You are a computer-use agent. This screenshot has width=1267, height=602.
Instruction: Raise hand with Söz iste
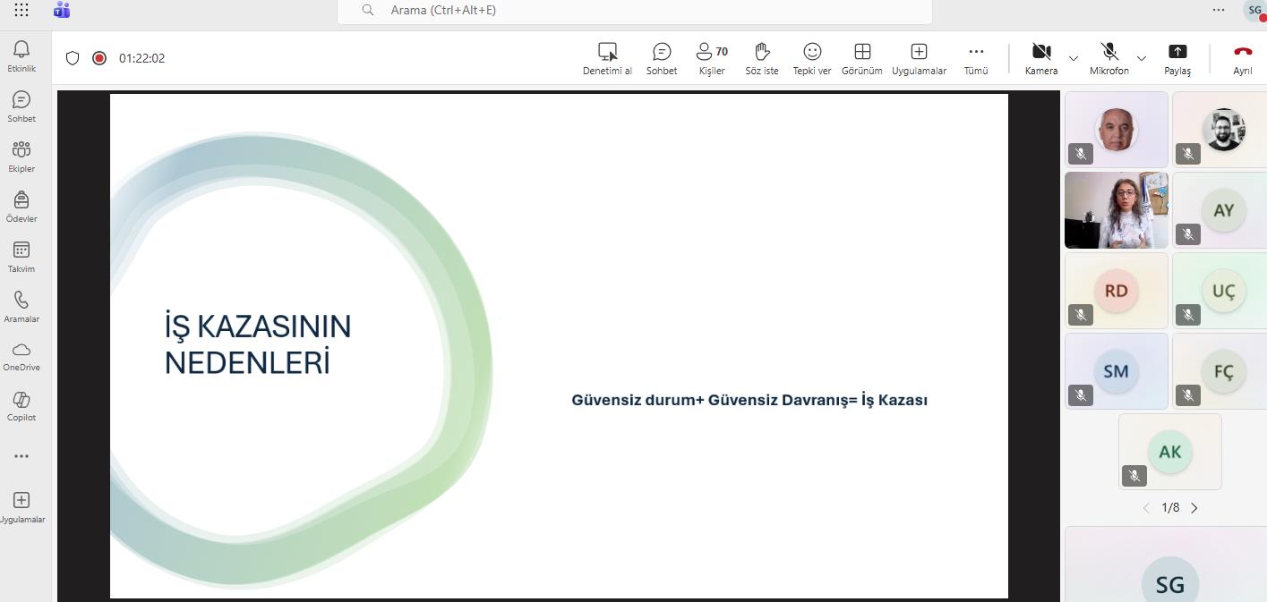pos(762,58)
